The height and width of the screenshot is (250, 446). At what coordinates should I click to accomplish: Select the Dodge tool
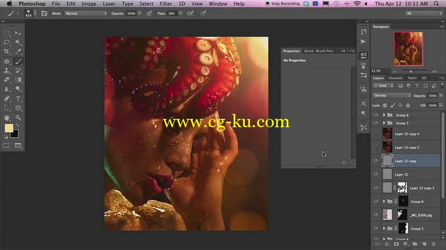pyautogui.click(x=18, y=89)
